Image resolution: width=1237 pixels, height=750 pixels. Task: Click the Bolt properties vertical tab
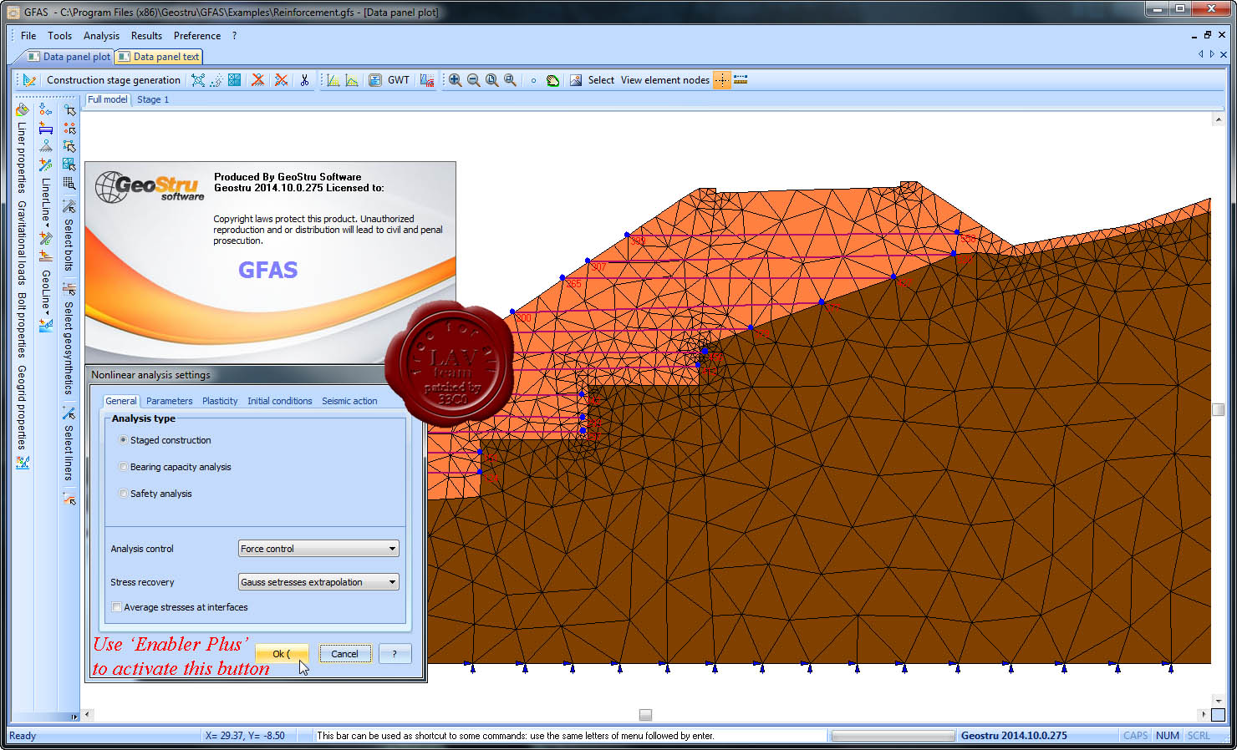22,326
